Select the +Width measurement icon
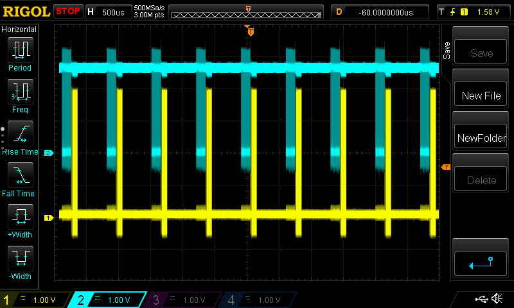 click(20, 217)
